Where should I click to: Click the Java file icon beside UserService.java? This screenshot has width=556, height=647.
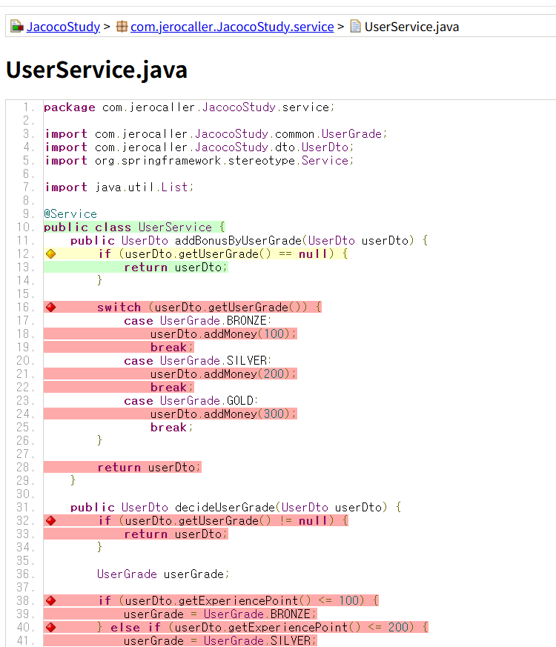click(x=356, y=27)
